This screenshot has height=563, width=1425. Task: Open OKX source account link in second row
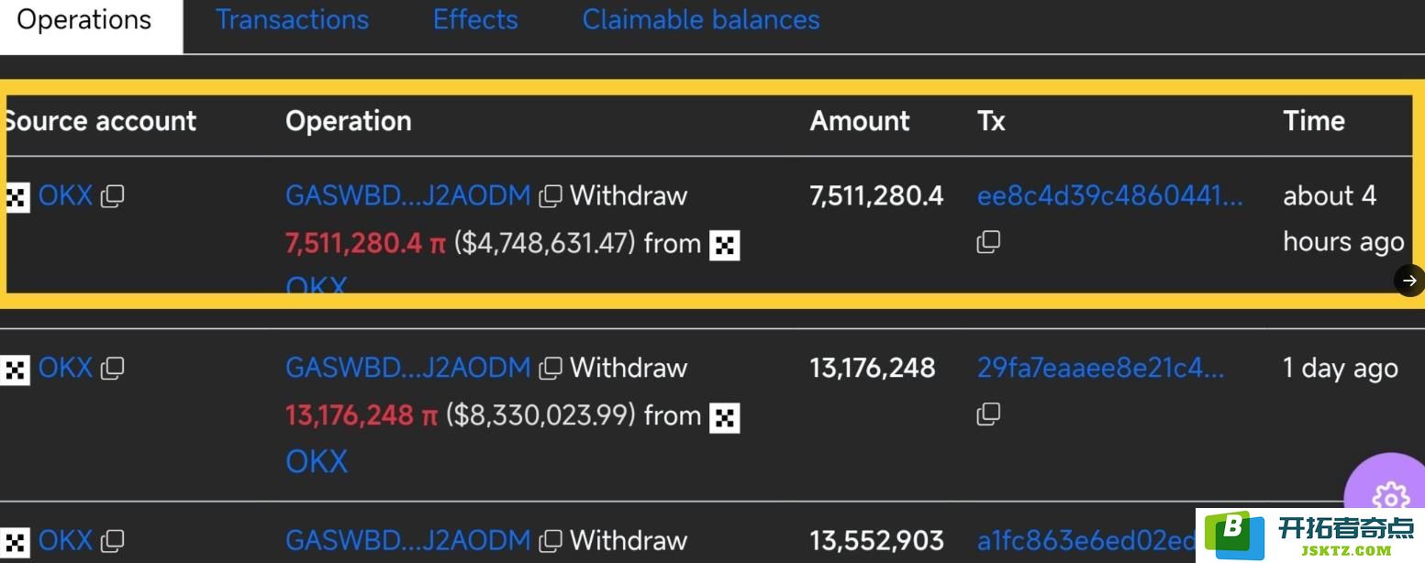coord(65,369)
